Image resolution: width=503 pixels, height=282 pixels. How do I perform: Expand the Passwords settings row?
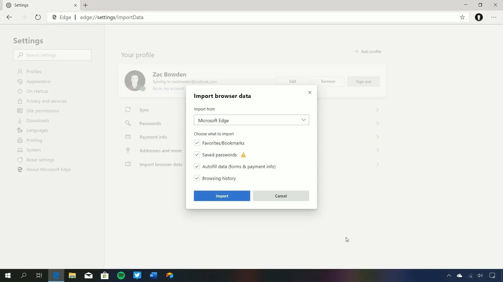[x=378, y=123]
